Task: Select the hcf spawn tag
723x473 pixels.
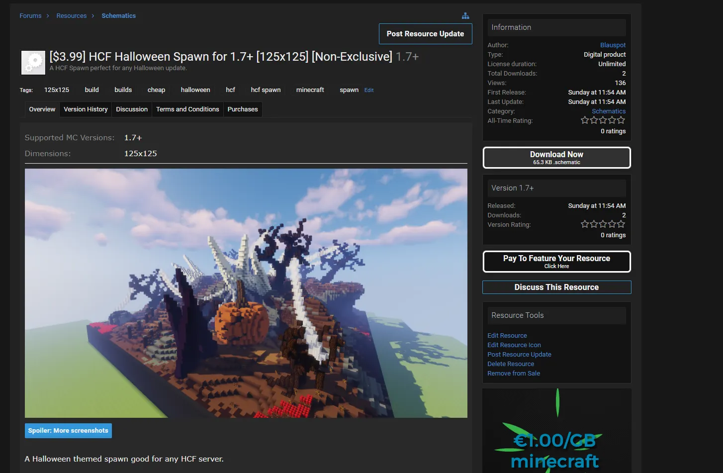Action: 266,90
